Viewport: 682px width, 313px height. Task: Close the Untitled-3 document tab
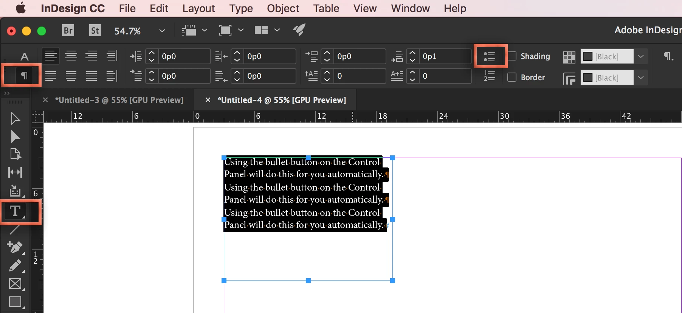pos(45,100)
